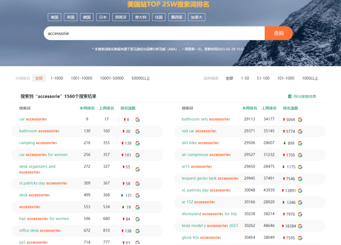Set 涨跌幅度 filter to 1-50

(x=245, y=78)
